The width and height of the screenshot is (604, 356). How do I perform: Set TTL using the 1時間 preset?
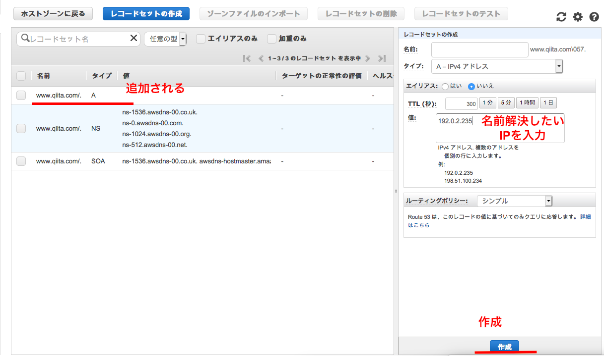527,102
